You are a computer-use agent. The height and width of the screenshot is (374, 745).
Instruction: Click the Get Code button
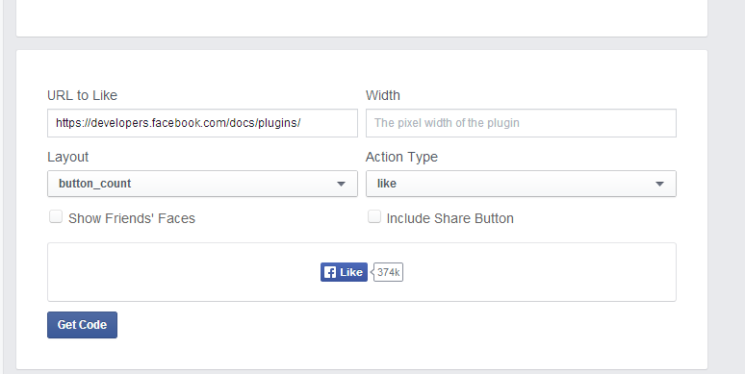coord(82,325)
